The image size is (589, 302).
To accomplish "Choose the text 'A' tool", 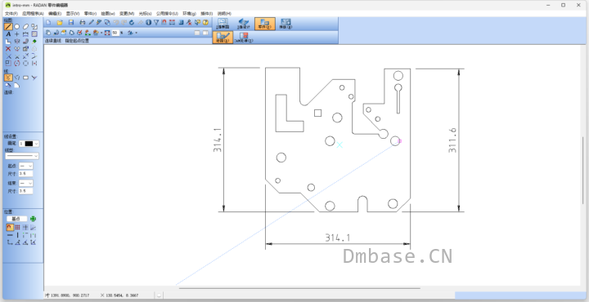I will click(8, 34).
